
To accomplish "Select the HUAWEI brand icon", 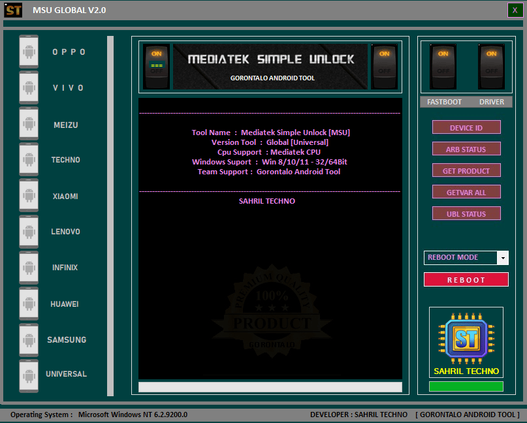I will coord(29,304).
